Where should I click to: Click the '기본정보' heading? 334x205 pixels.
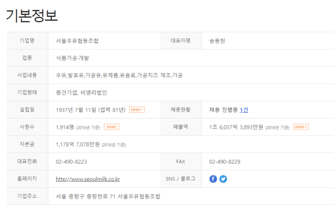32,15
